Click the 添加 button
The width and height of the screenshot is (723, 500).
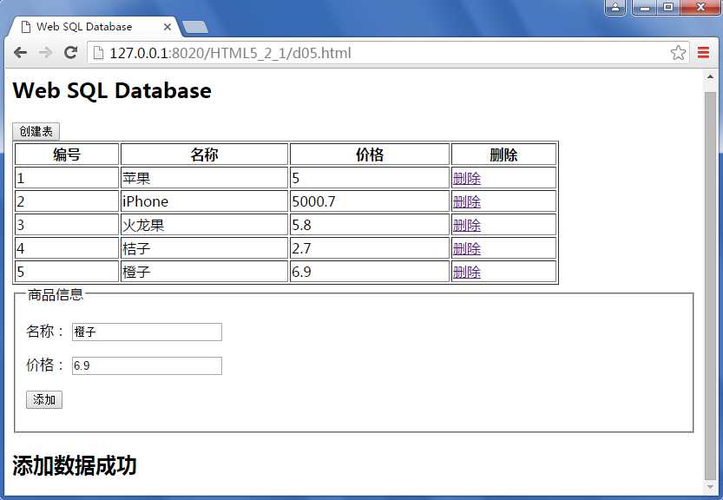tap(44, 399)
